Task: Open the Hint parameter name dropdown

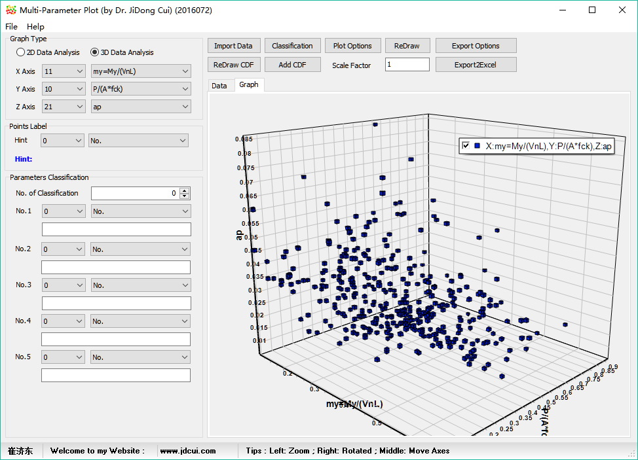Action: click(x=138, y=141)
